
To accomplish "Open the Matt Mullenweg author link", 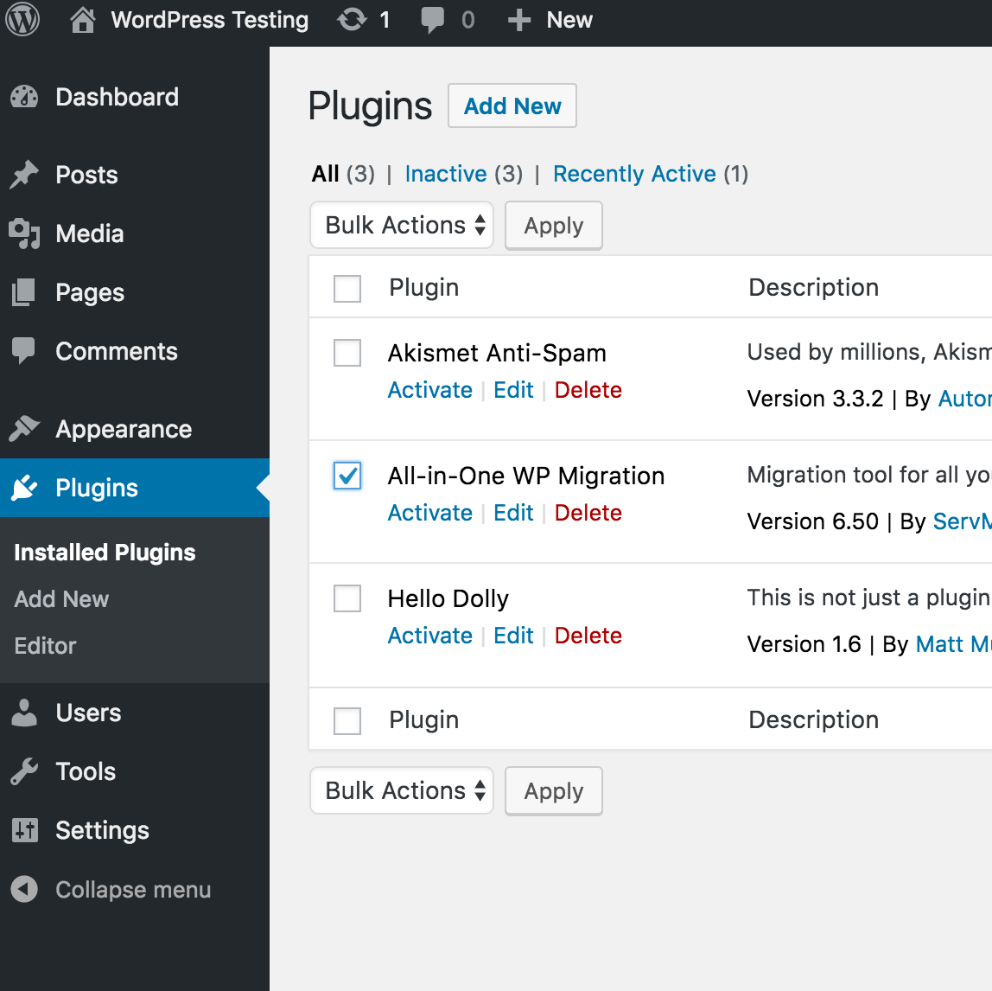I will click(953, 644).
